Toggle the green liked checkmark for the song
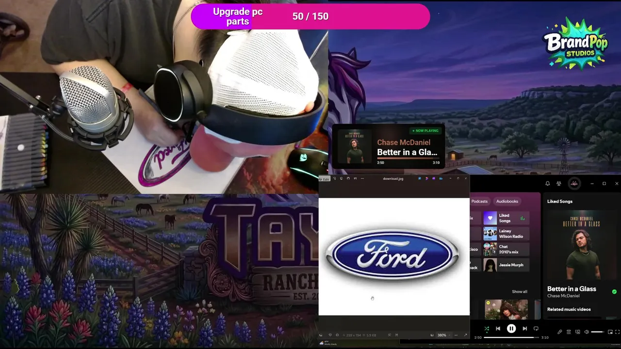This screenshot has height=349, width=621. (614, 291)
